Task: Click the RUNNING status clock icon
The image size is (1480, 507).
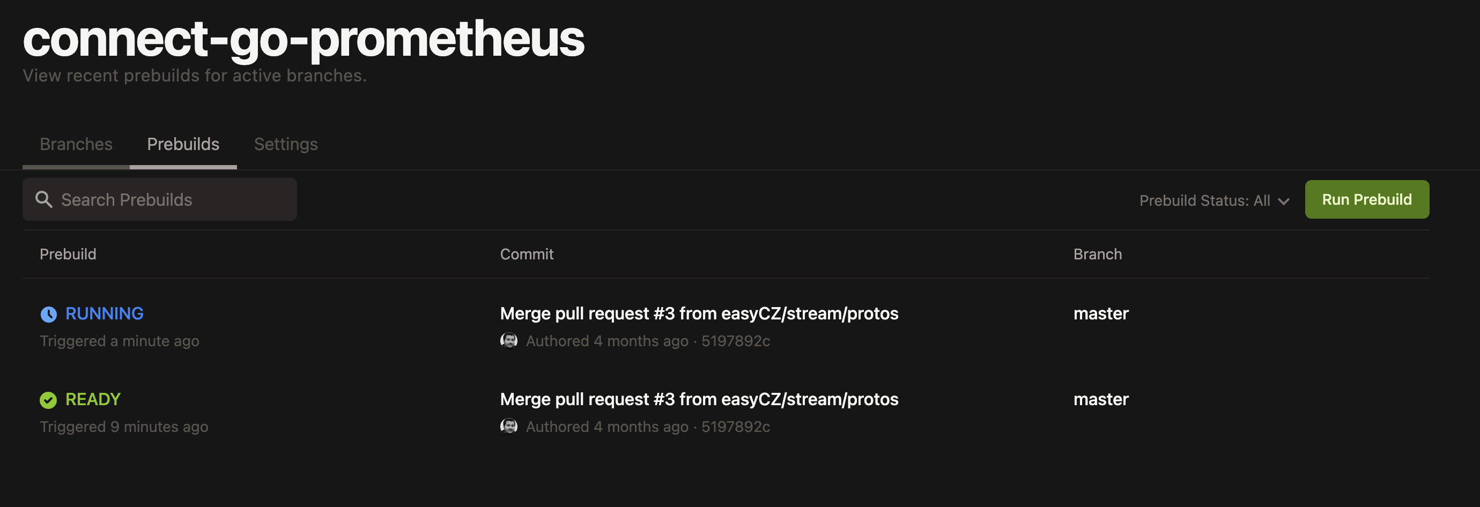Action: click(x=49, y=314)
